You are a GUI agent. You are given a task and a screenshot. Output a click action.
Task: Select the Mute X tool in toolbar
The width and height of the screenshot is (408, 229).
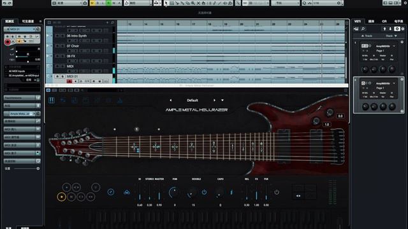tap(198, 3)
